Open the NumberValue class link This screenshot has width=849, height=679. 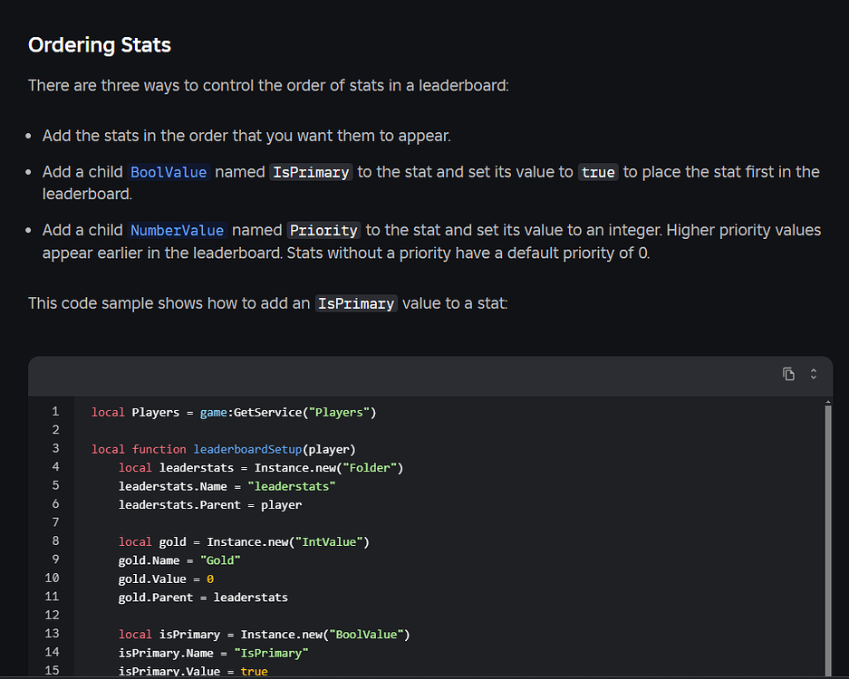pyautogui.click(x=177, y=230)
